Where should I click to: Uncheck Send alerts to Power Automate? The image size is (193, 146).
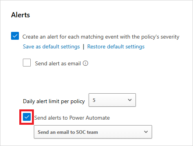click(27, 117)
